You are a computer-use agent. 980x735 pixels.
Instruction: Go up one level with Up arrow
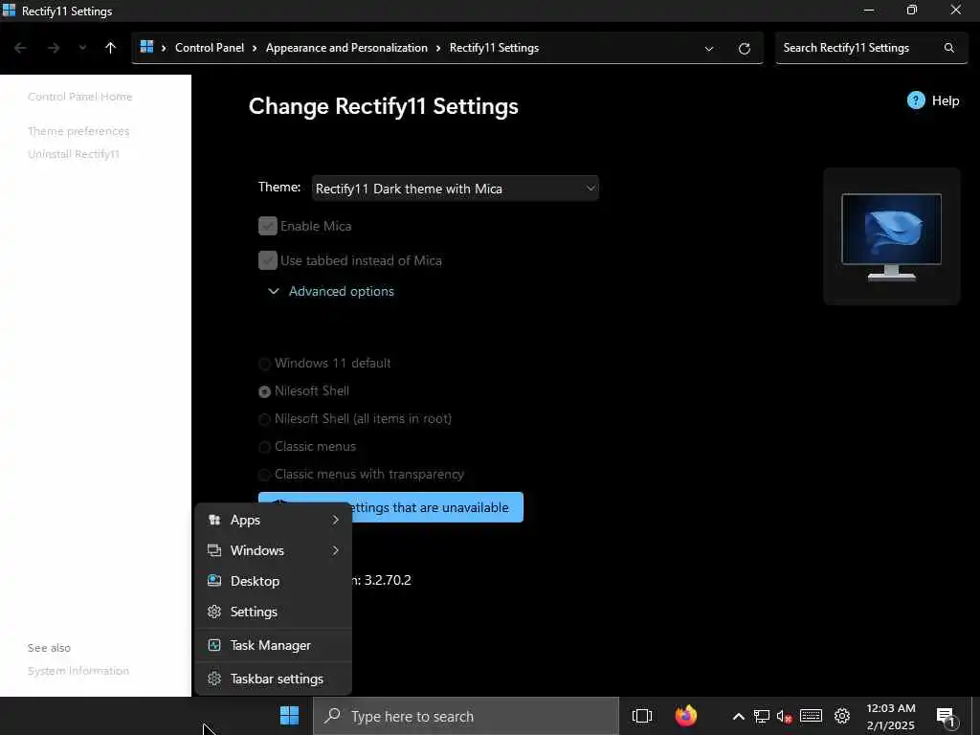coord(111,48)
